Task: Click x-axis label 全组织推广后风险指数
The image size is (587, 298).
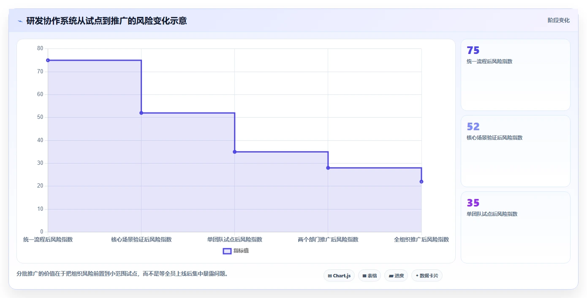Action: point(421,239)
